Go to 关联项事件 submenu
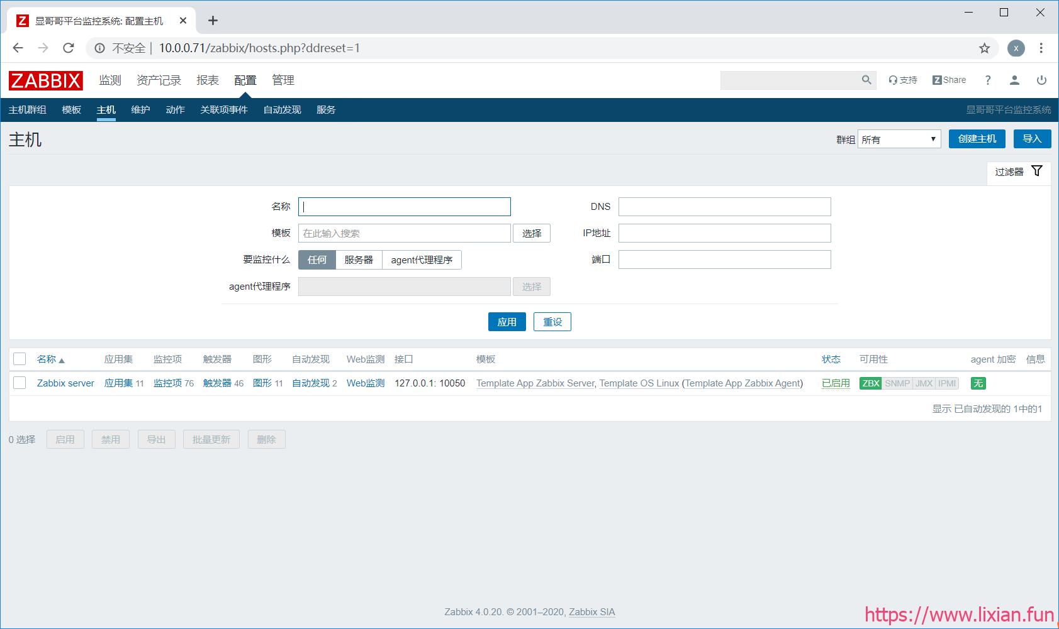Screen dimensions: 1059x629 pos(224,110)
